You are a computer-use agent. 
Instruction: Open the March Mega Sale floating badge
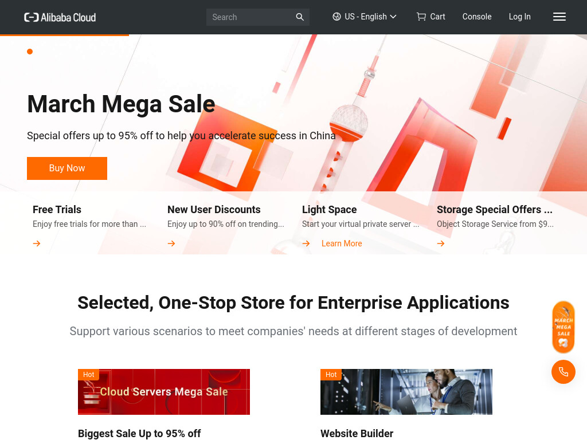click(563, 327)
